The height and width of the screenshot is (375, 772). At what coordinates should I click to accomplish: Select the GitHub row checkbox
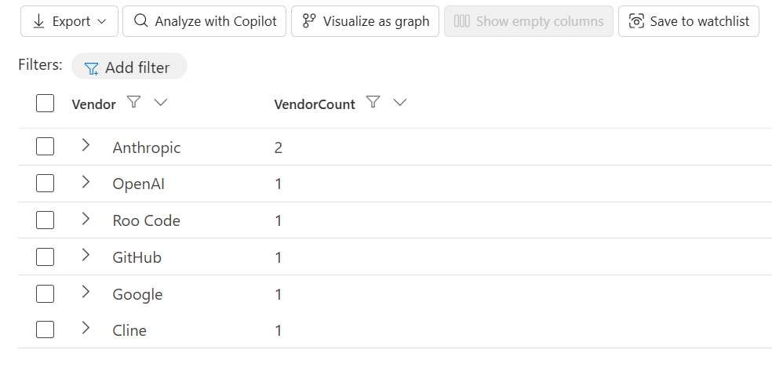click(45, 257)
